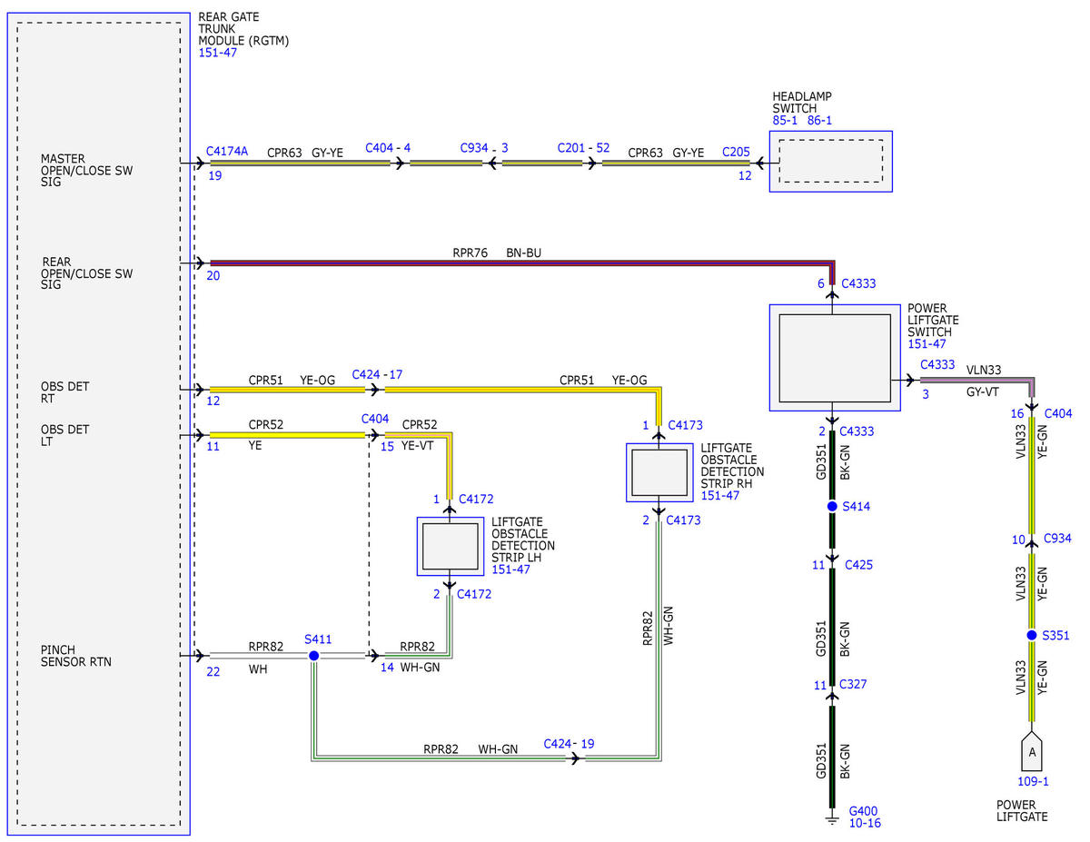The width and height of the screenshot is (1090, 842).
Task: Open the 151-47 reference under Rear Gate Trunk Module
Action: [x=218, y=53]
